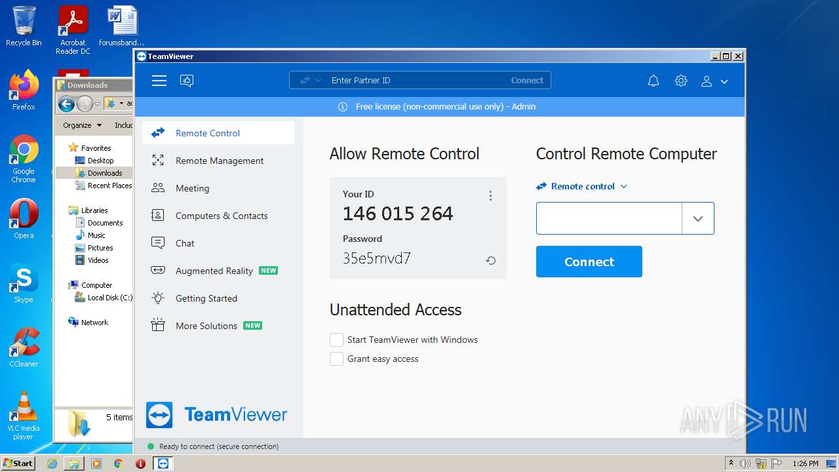Open the notifications bell in TeamViewer
Image resolution: width=839 pixels, height=472 pixels.
pyautogui.click(x=654, y=81)
